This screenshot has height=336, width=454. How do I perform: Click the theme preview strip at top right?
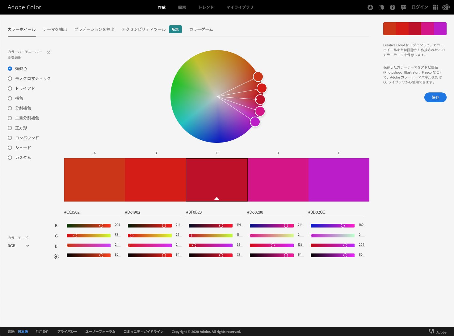pyautogui.click(x=415, y=29)
